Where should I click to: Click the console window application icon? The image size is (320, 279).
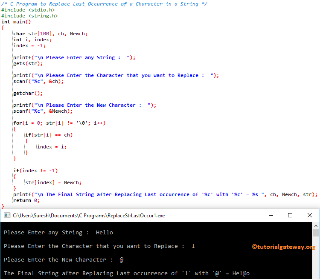coord(7,215)
